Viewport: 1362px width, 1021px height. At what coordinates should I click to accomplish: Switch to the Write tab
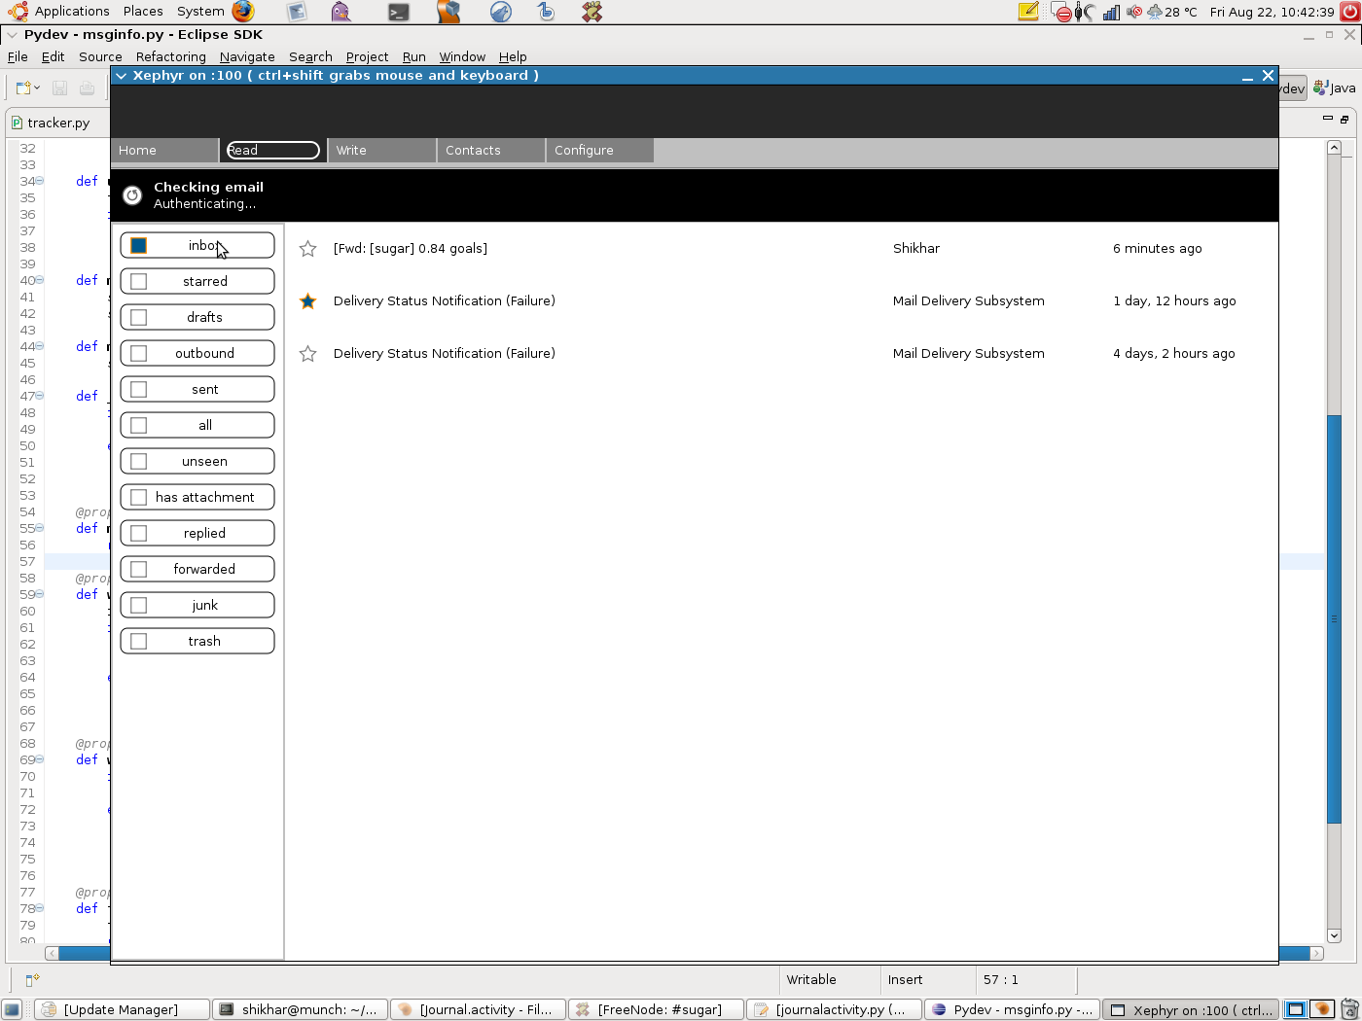381,151
